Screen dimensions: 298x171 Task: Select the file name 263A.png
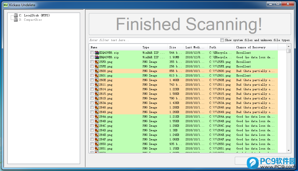pos(106,103)
